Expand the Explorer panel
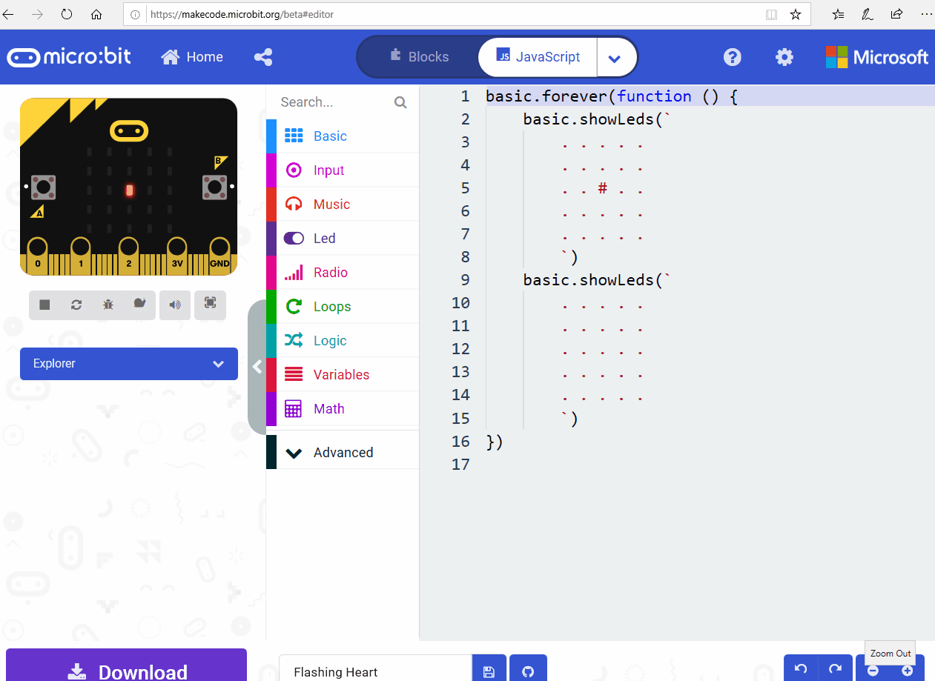 pyautogui.click(x=128, y=363)
